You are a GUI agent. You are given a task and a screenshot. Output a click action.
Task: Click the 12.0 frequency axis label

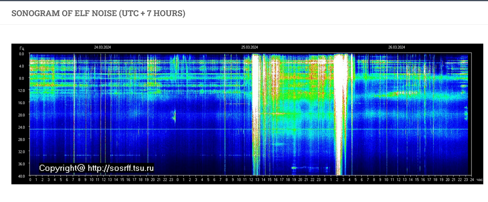21,90
